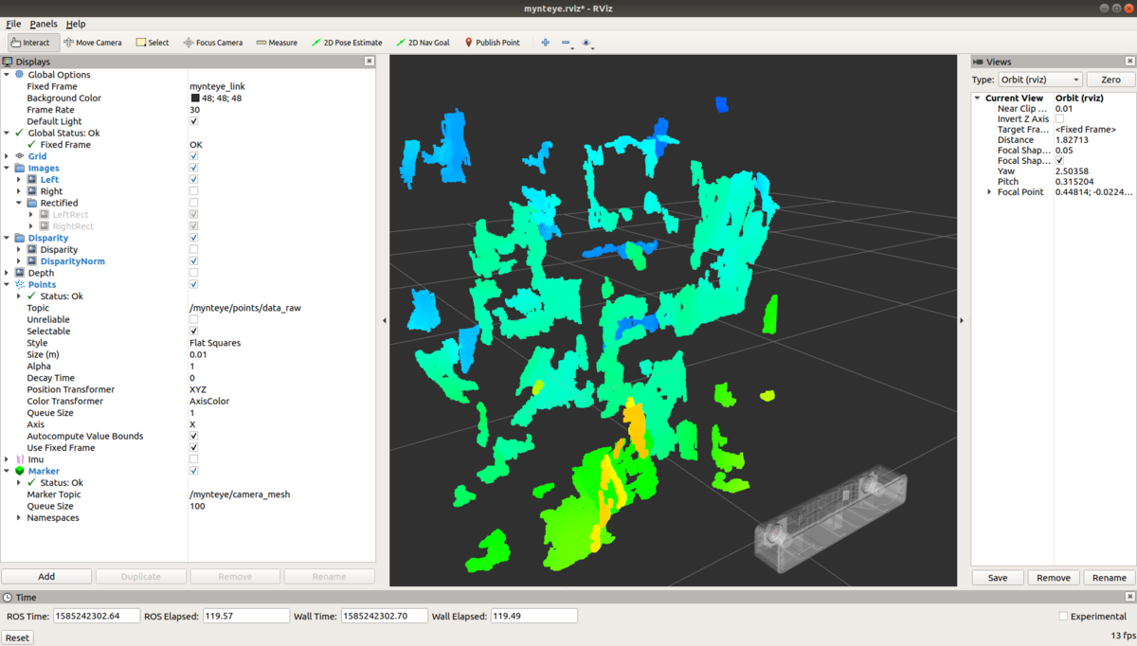
Task: Click the Rename view button
Action: pos(1110,578)
